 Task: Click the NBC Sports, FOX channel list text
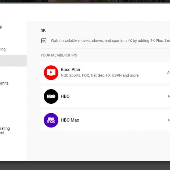click(100, 76)
